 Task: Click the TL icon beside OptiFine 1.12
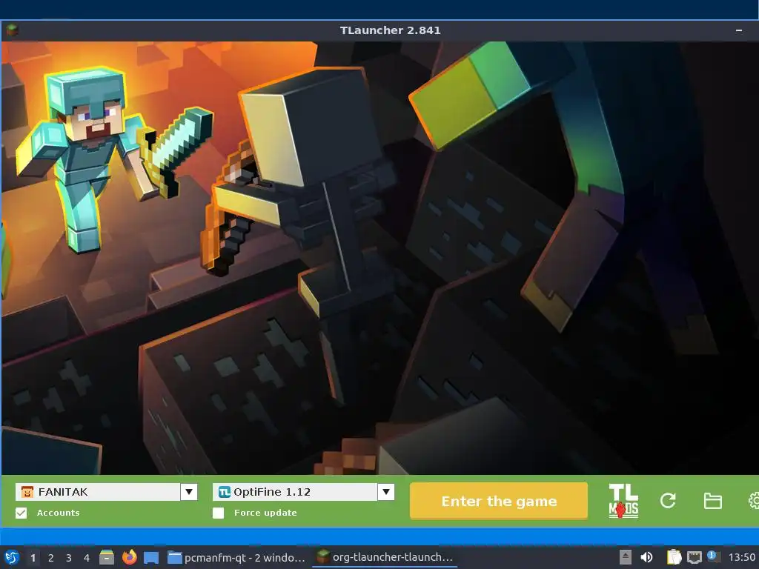[224, 492]
